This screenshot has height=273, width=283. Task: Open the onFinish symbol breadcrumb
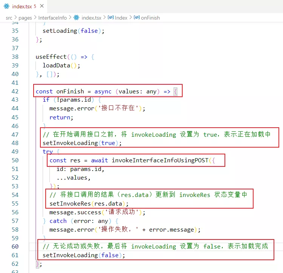pyautogui.click(x=150, y=18)
